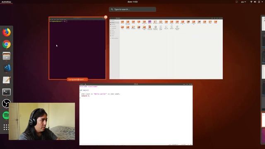This screenshot has width=265, height=149.
Task: Select the text editor window with C++ code
Action: tap(136, 114)
